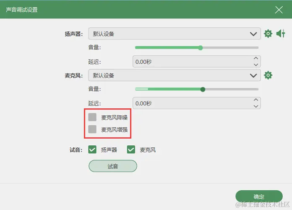Click the speaker volume slider handle

[x=201, y=48]
